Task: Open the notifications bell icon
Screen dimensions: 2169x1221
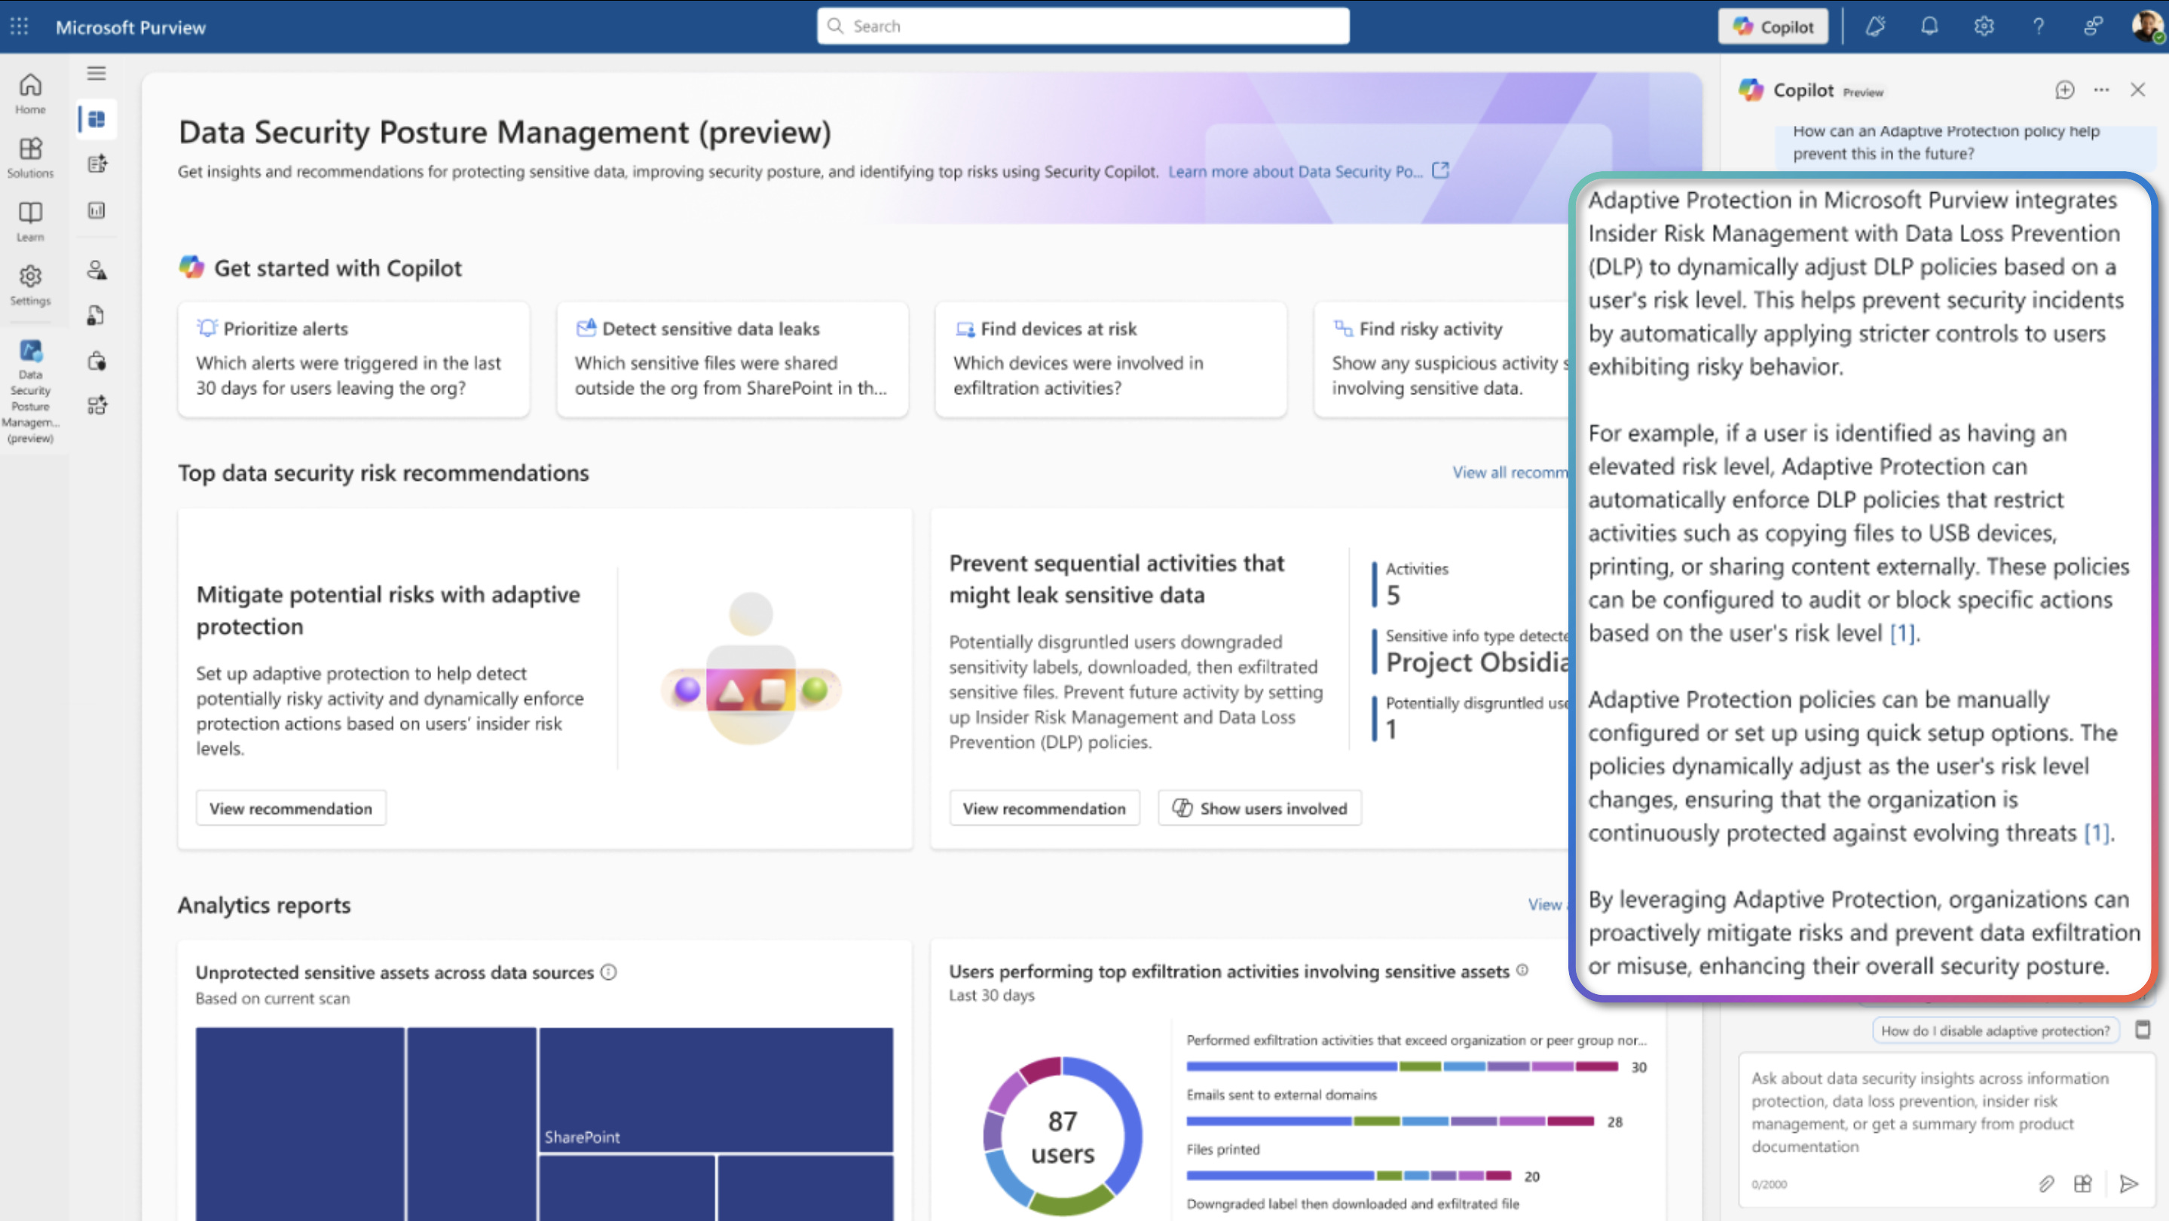Action: (1929, 26)
